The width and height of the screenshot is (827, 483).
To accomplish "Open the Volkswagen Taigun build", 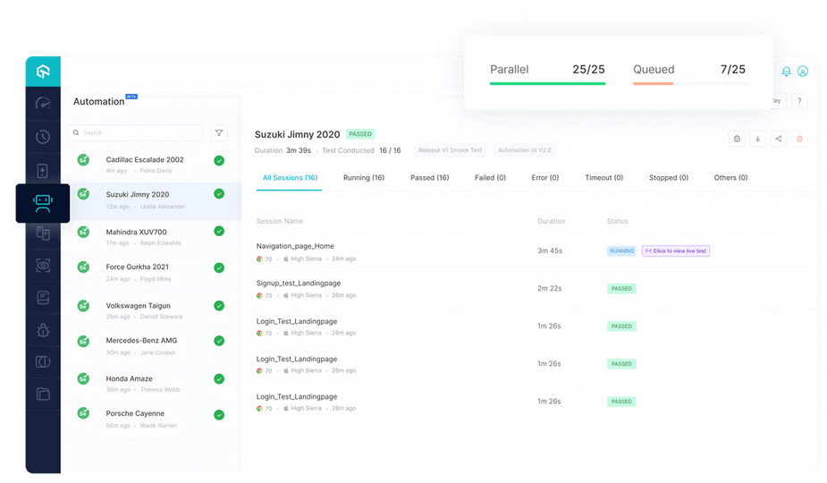I will pos(151,310).
